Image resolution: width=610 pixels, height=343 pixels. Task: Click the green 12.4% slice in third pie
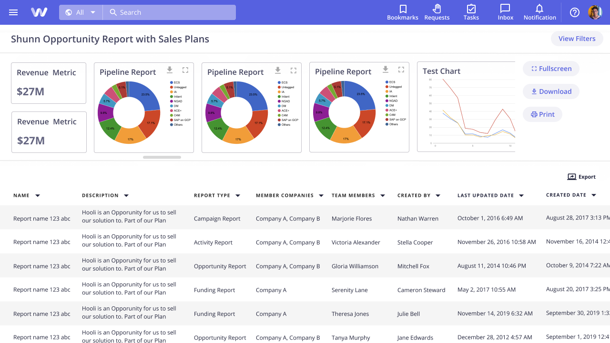tap(325, 128)
